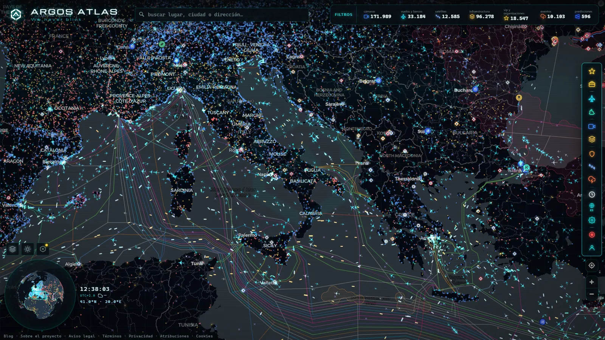
Task: Toggle the eventos 10.103 filter
Action: [x=552, y=15]
